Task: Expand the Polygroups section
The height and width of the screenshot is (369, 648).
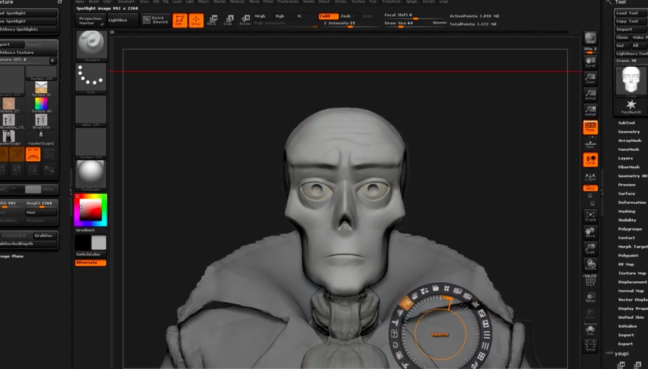Action: click(630, 229)
